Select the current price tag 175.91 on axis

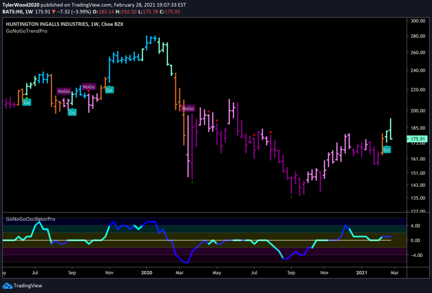(x=418, y=140)
